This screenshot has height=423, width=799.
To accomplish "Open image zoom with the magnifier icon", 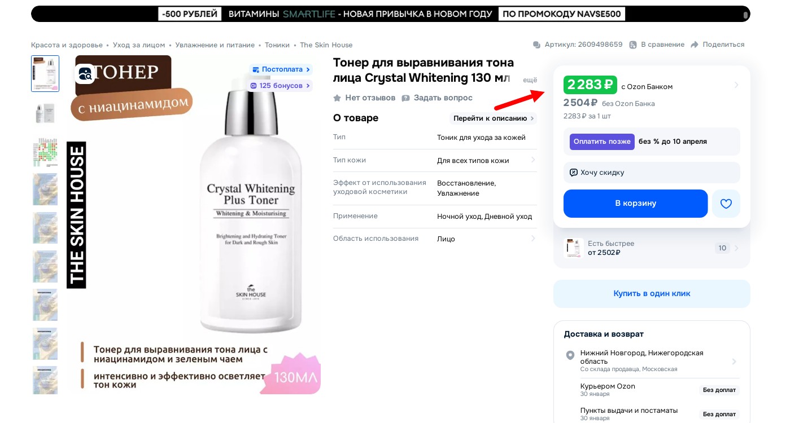I will pos(85,74).
